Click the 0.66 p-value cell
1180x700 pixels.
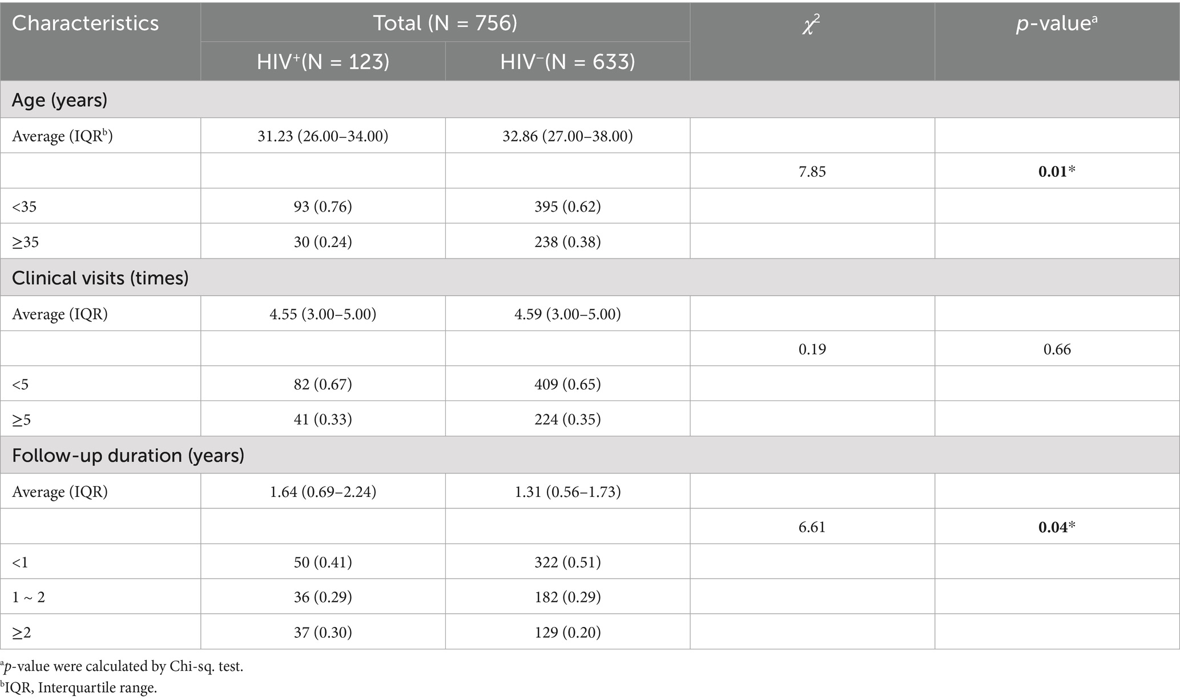(1057, 349)
